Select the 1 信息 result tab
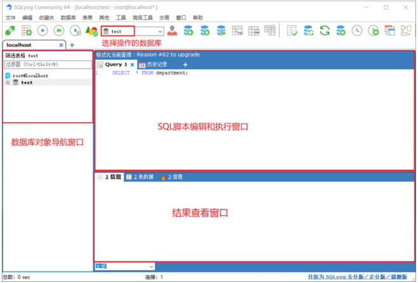The height and width of the screenshot is (283, 418). (x=110, y=177)
